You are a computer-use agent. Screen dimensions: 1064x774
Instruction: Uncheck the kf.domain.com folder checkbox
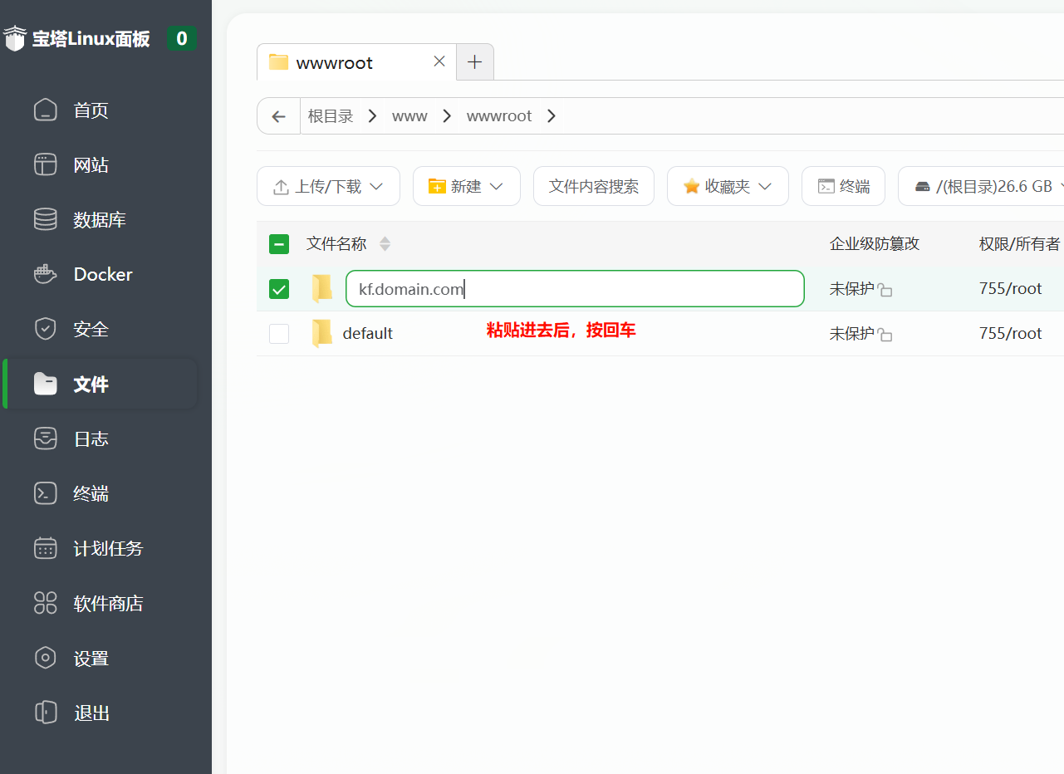(x=279, y=289)
